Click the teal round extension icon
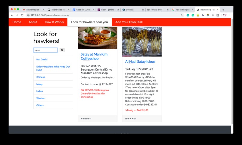 (x=188, y=15)
